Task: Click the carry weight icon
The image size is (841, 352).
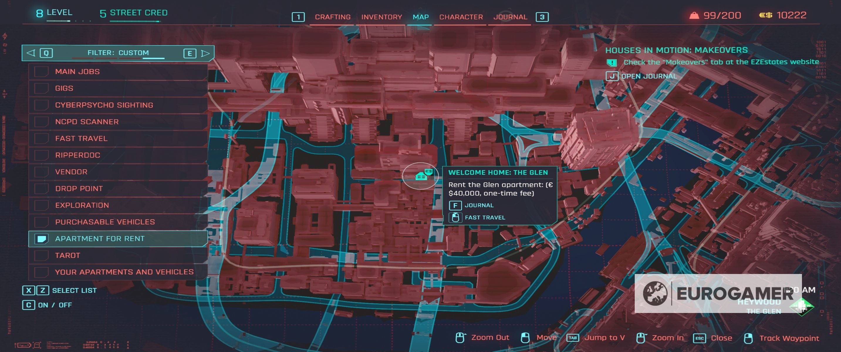Action: pos(694,15)
